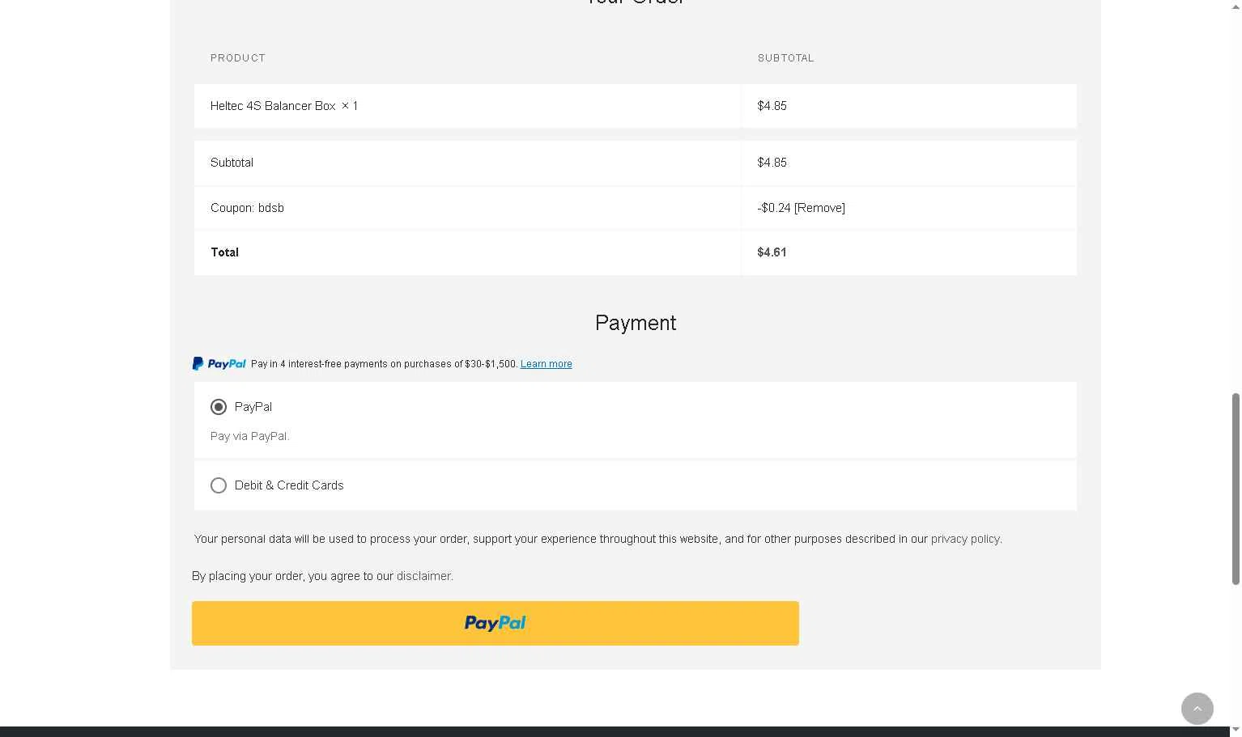Click the Payment section heading

point(636,323)
